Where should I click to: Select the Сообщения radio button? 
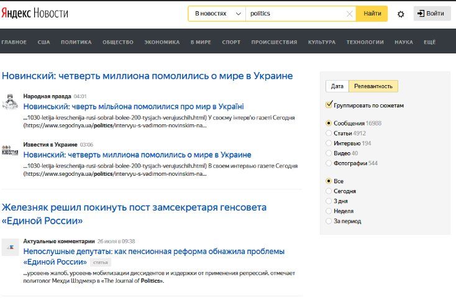pos(329,123)
